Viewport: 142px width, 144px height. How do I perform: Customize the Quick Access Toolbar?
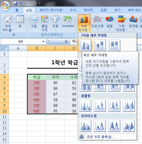pos(39,3)
